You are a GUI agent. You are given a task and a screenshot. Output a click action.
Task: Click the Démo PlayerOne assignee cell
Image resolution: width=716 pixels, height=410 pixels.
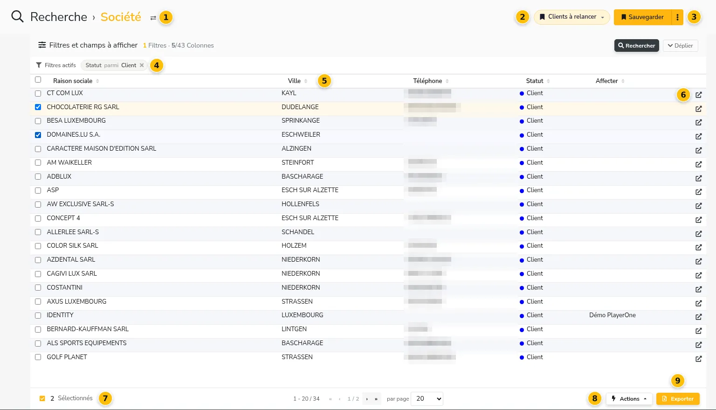pyautogui.click(x=613, y=315)
